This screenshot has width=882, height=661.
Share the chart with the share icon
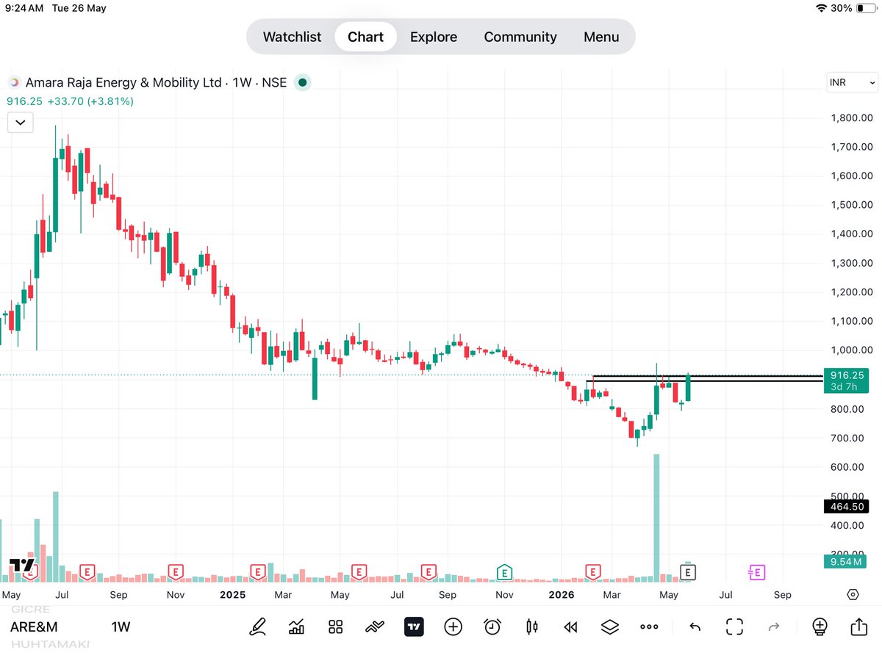[x=858, y=626]
